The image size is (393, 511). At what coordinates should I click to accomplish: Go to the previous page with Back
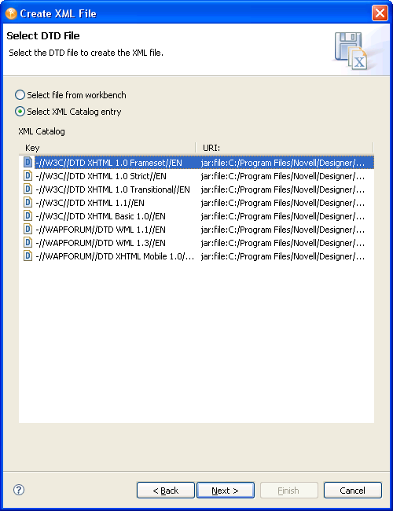[x=166, y=490]
